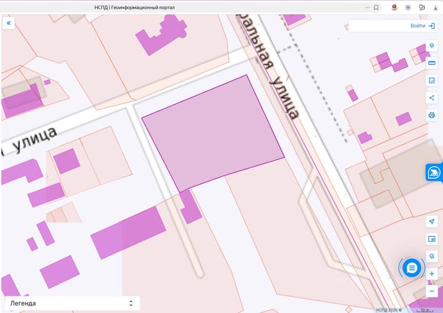Expand the collapsed sidebar with double chevron
Image resolution: width=443 pixels, height=313 pixels.
tap(8, 23)
